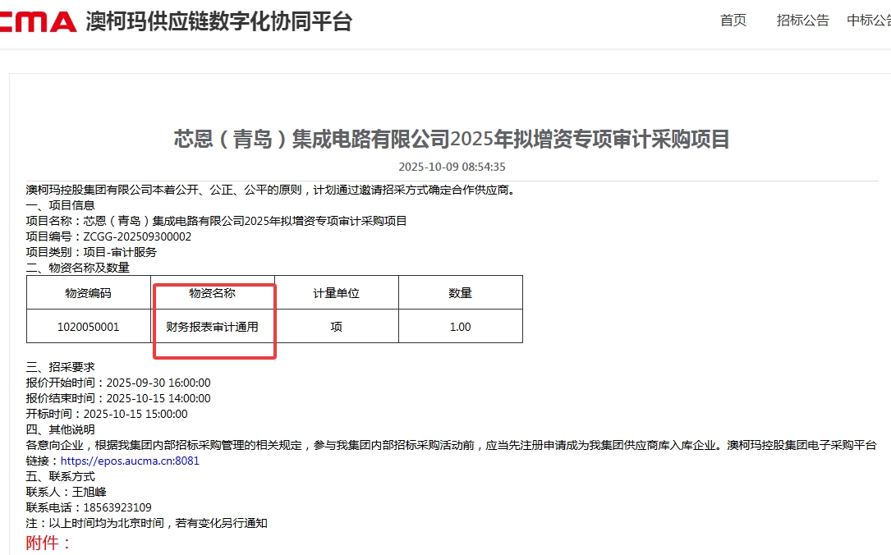Viewport: 891px width, 555px height.
Task: Click the phone number 18563923109
Action: click(x=117, y=507)
